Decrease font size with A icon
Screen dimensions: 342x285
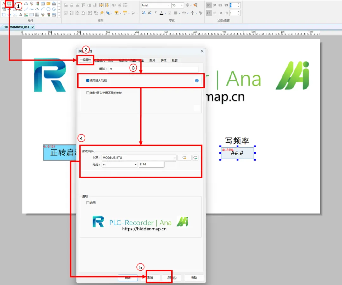tap(149, 13)
